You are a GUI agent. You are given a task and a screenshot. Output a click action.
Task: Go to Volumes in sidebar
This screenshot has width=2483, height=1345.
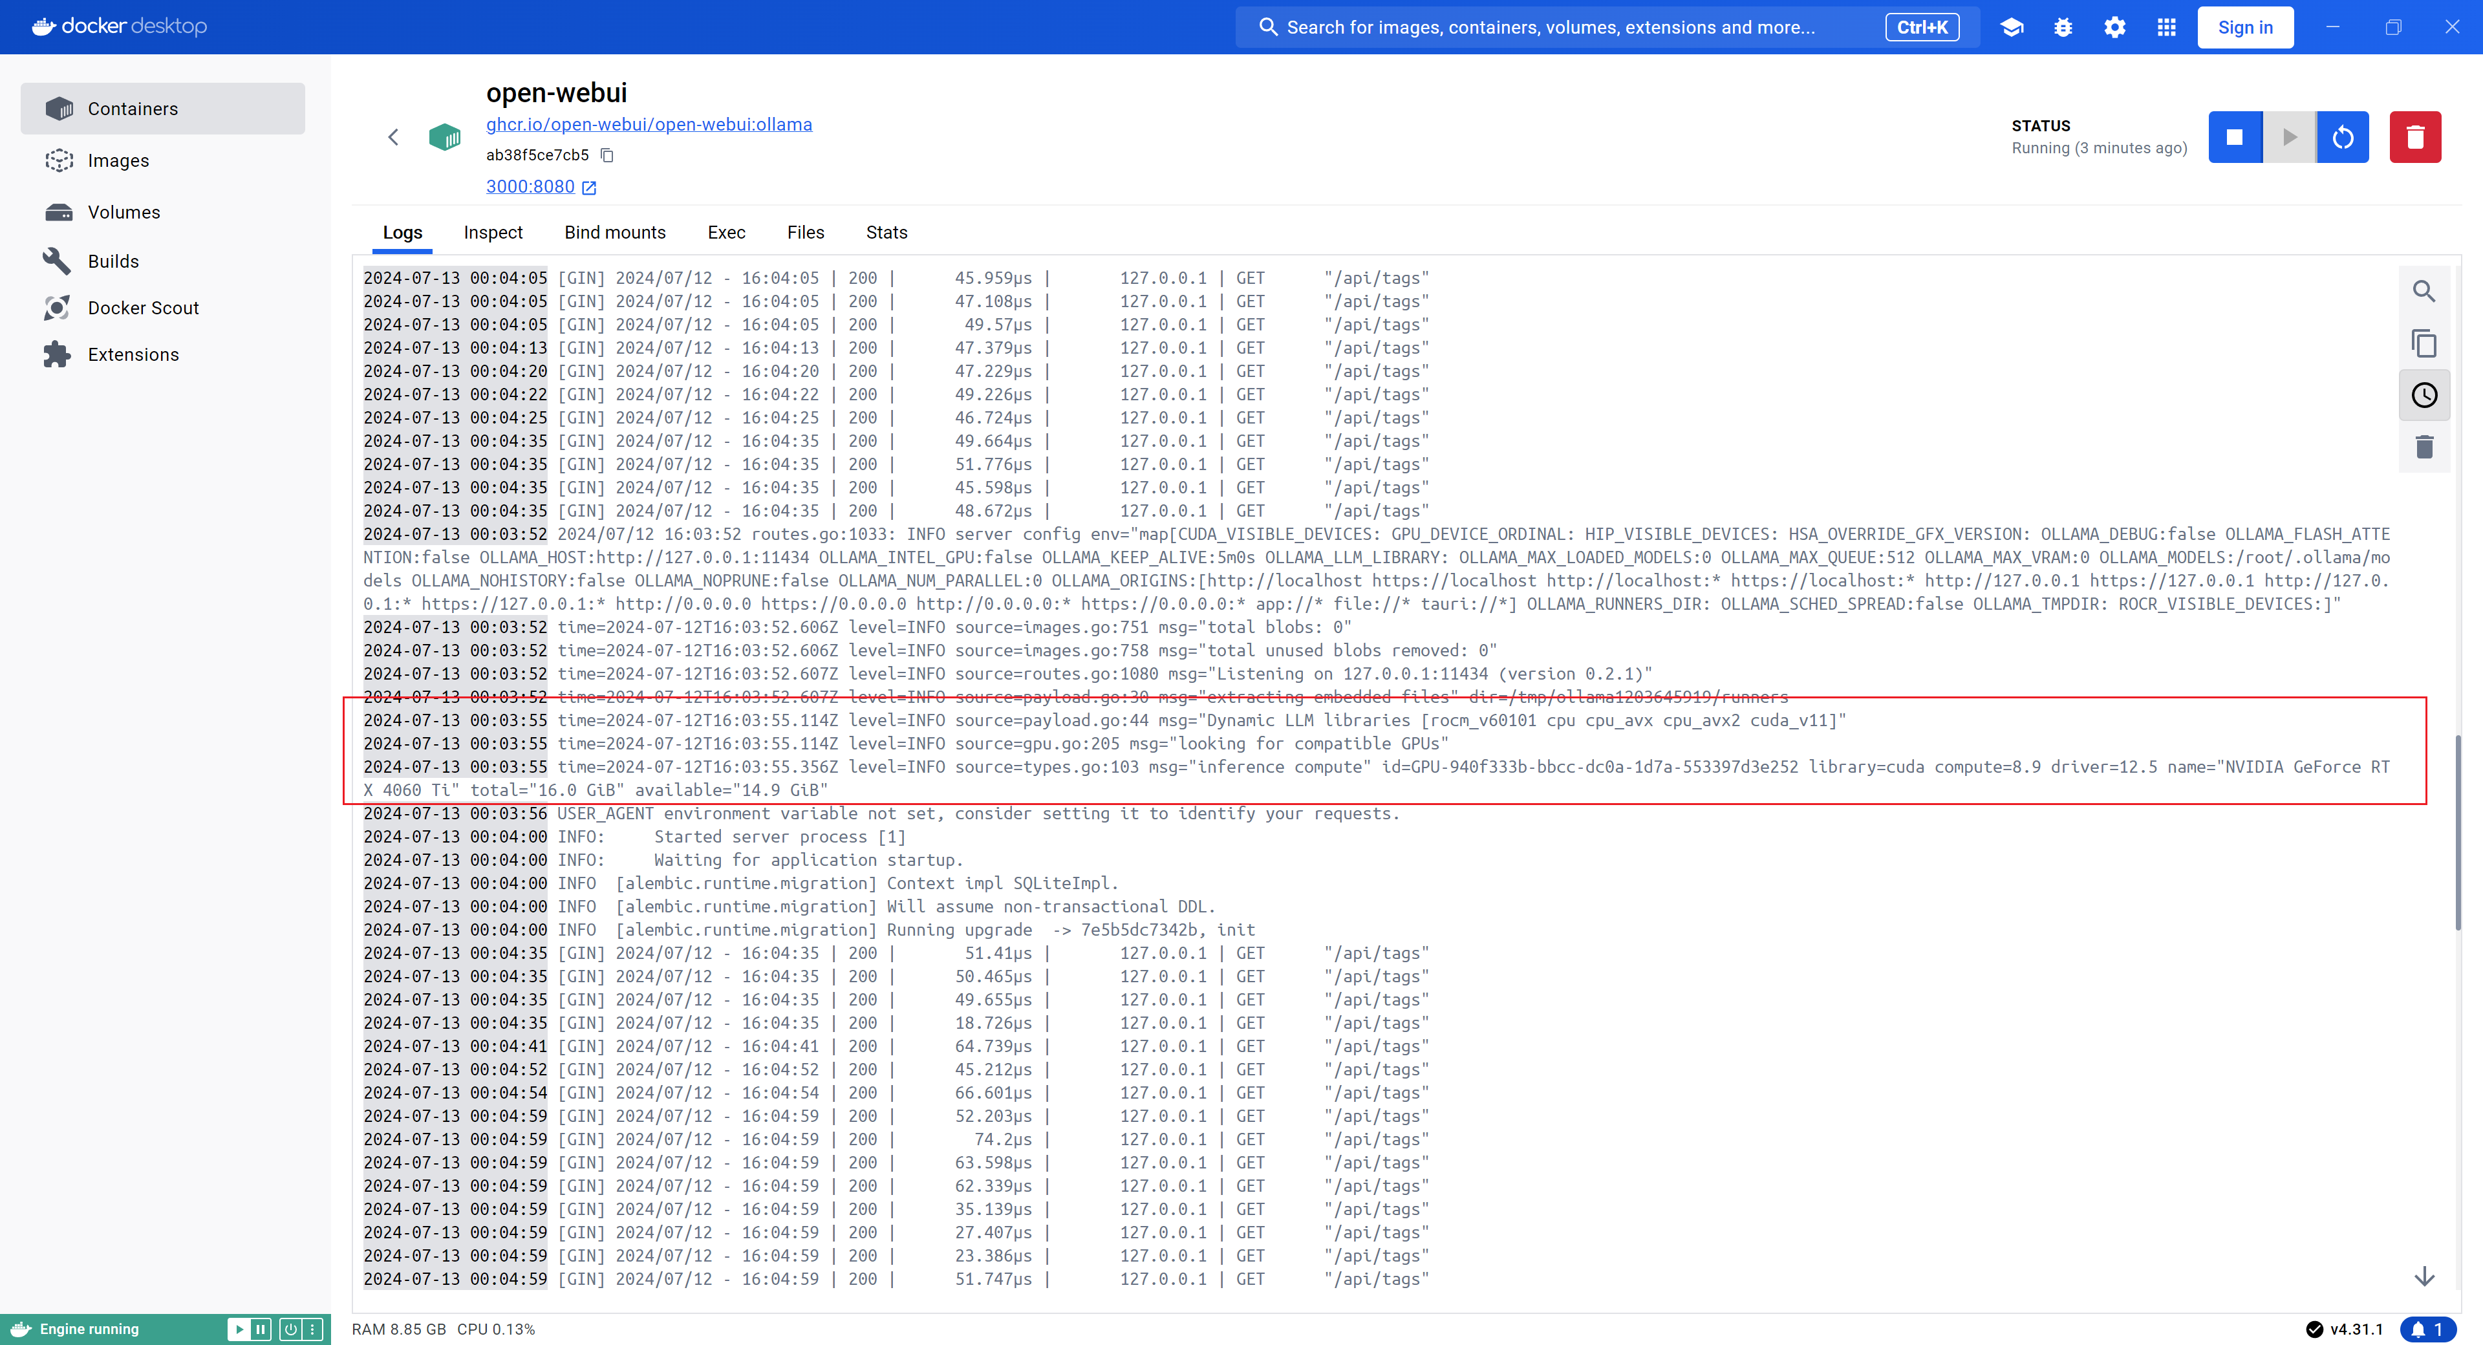click(163, 212)
